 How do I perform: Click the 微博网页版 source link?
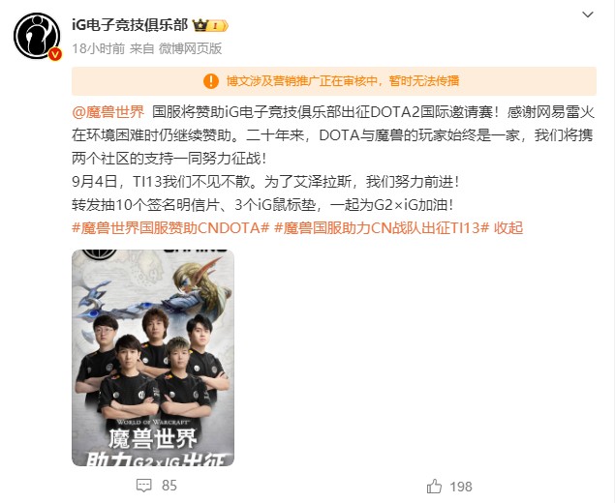click(x=190, y=48)
